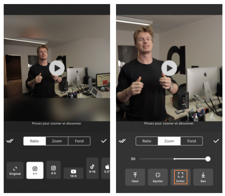Confirm with single checkmark in left panel
The width and height of the screenshot is (225, 196).
(104, 141)
